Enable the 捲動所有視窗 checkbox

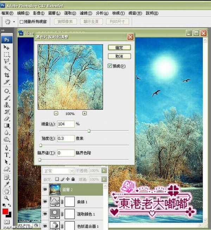[x=21, y=22]
